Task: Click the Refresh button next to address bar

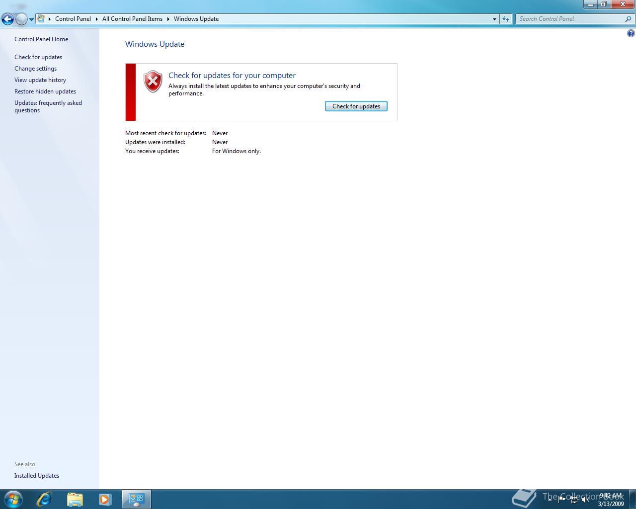Action: (506, 19)
